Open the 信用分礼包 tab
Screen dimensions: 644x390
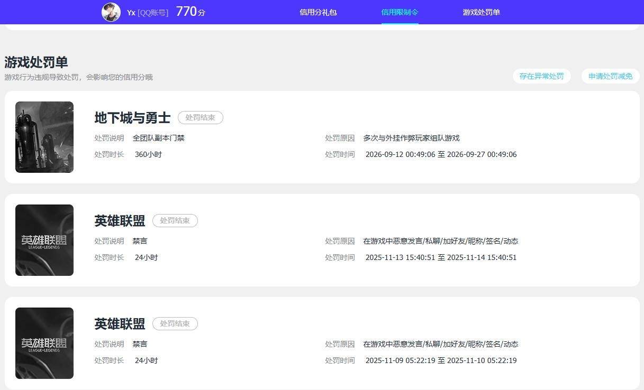[318, 12]
